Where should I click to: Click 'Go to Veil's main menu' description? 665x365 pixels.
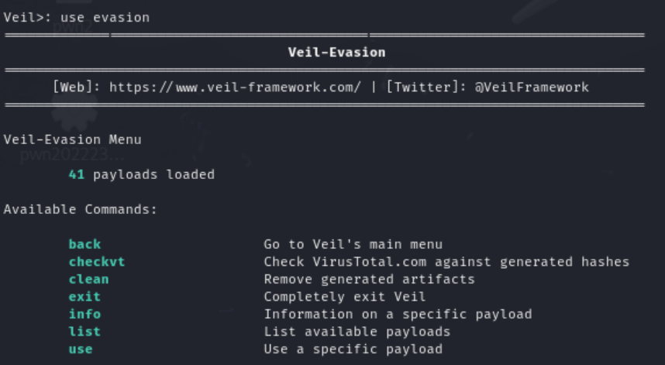(353, 244)
